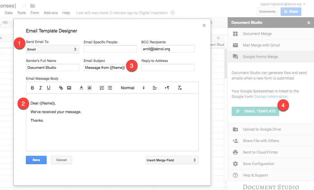Screen dimensions: 314x190
Task: Click the Send to Cloud Printer icon
Action: pos(235,152)
